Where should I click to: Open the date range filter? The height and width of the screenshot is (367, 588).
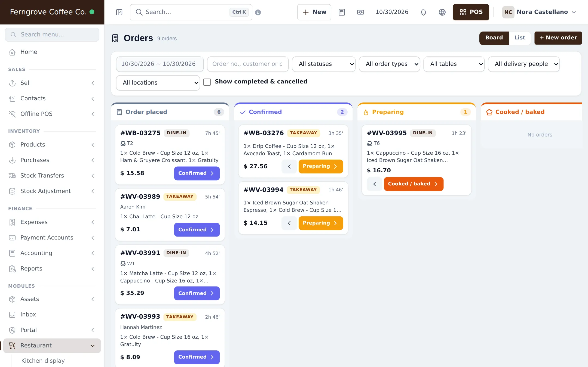[x=160, y=64]
